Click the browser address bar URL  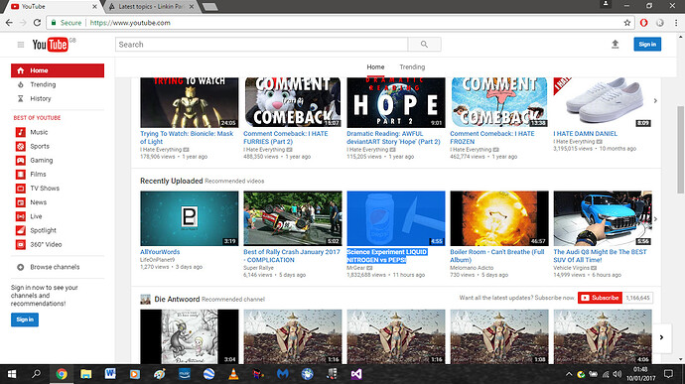(x=130, y=23)
